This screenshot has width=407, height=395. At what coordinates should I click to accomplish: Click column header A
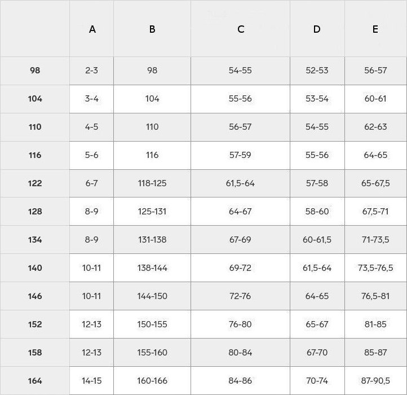[x=92, y=29]
